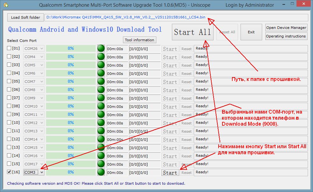Click the Ready! status field in row 16

click(251, 172)
